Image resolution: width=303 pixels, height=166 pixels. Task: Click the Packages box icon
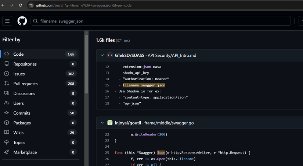(7, 123)
